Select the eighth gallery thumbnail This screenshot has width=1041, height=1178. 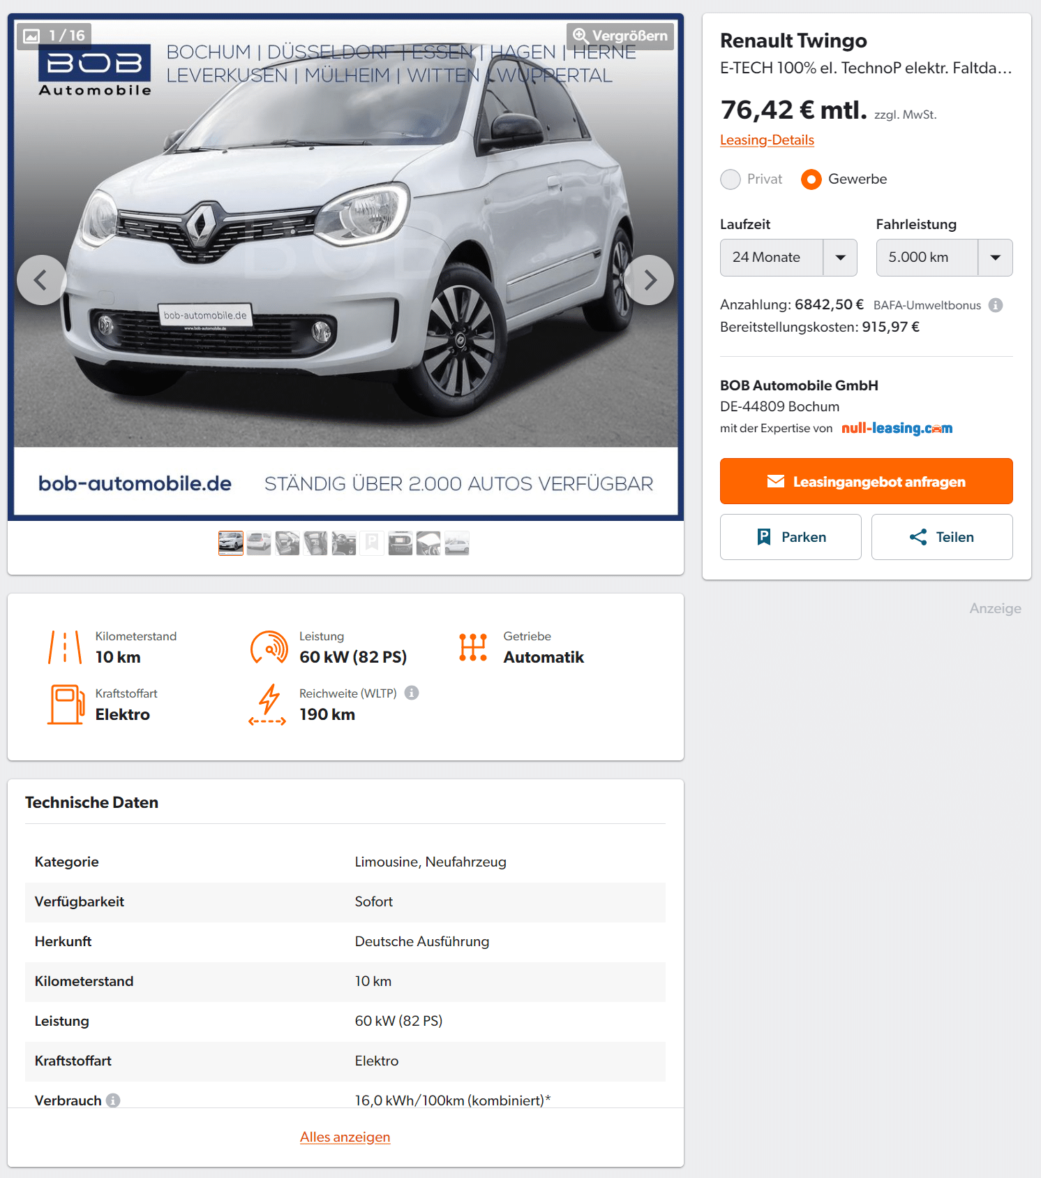(x=428, y=543)
